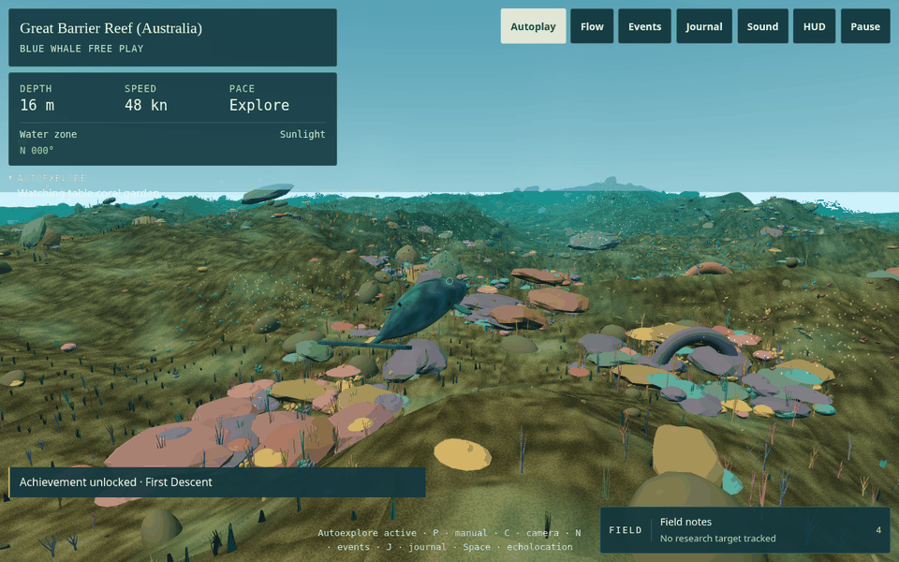Image resolution: width=899 pixels, height=562 pixels.
Task: Open the Flow mode button
Action: 592,26
